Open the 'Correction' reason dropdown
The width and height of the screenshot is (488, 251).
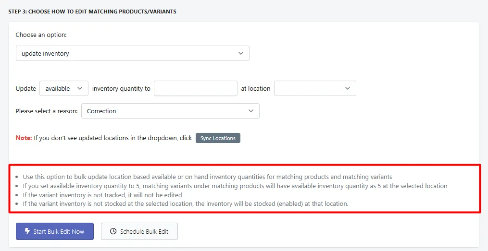[170, 111]
